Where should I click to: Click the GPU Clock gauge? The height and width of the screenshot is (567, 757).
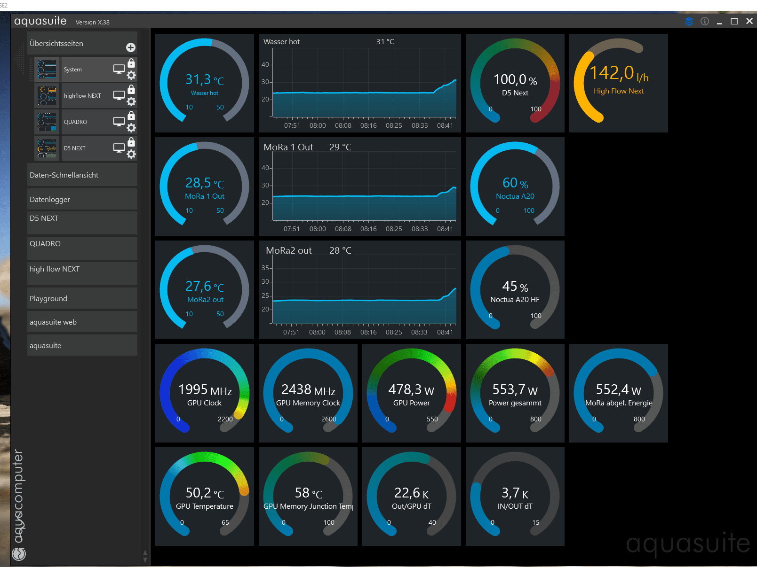[205, 393]
